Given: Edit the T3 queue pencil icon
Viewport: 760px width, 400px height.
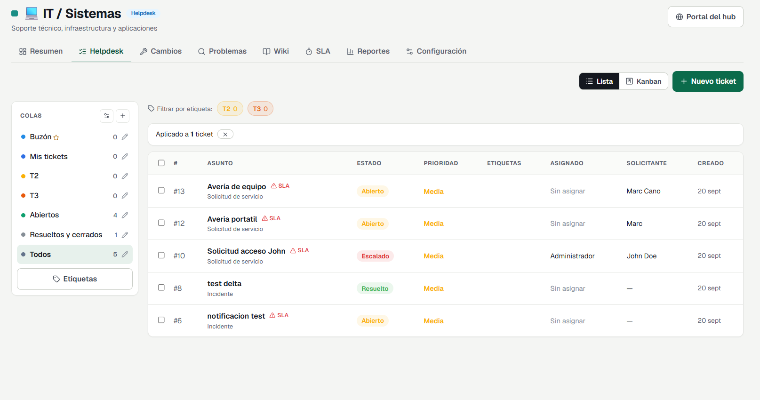Looking at the screenshot, I should (x=125, y=196).
